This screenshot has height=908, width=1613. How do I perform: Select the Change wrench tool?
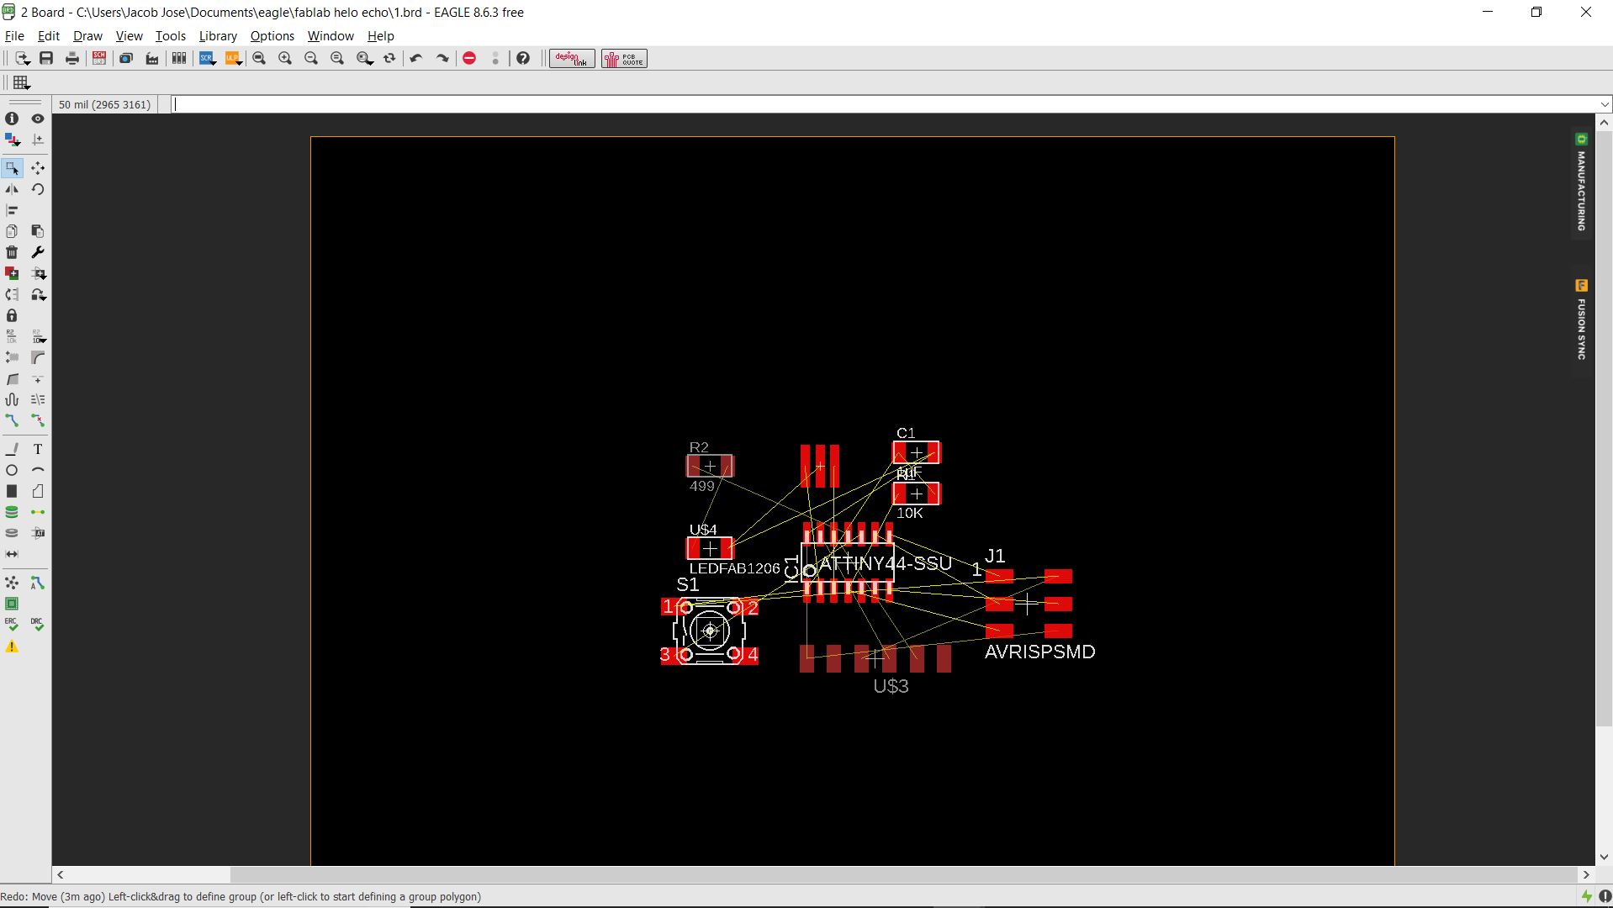coord(38,252)
